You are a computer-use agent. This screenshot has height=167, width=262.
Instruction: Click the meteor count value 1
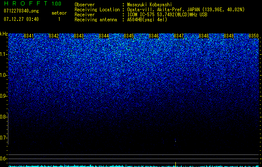pos(59,19)
